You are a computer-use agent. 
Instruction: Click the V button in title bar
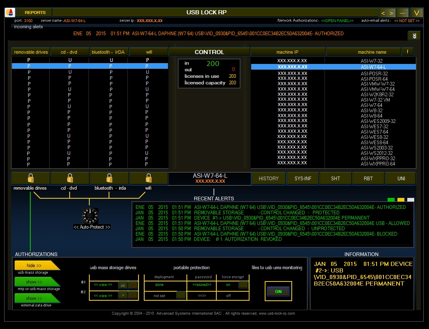[x=416, y=13]
